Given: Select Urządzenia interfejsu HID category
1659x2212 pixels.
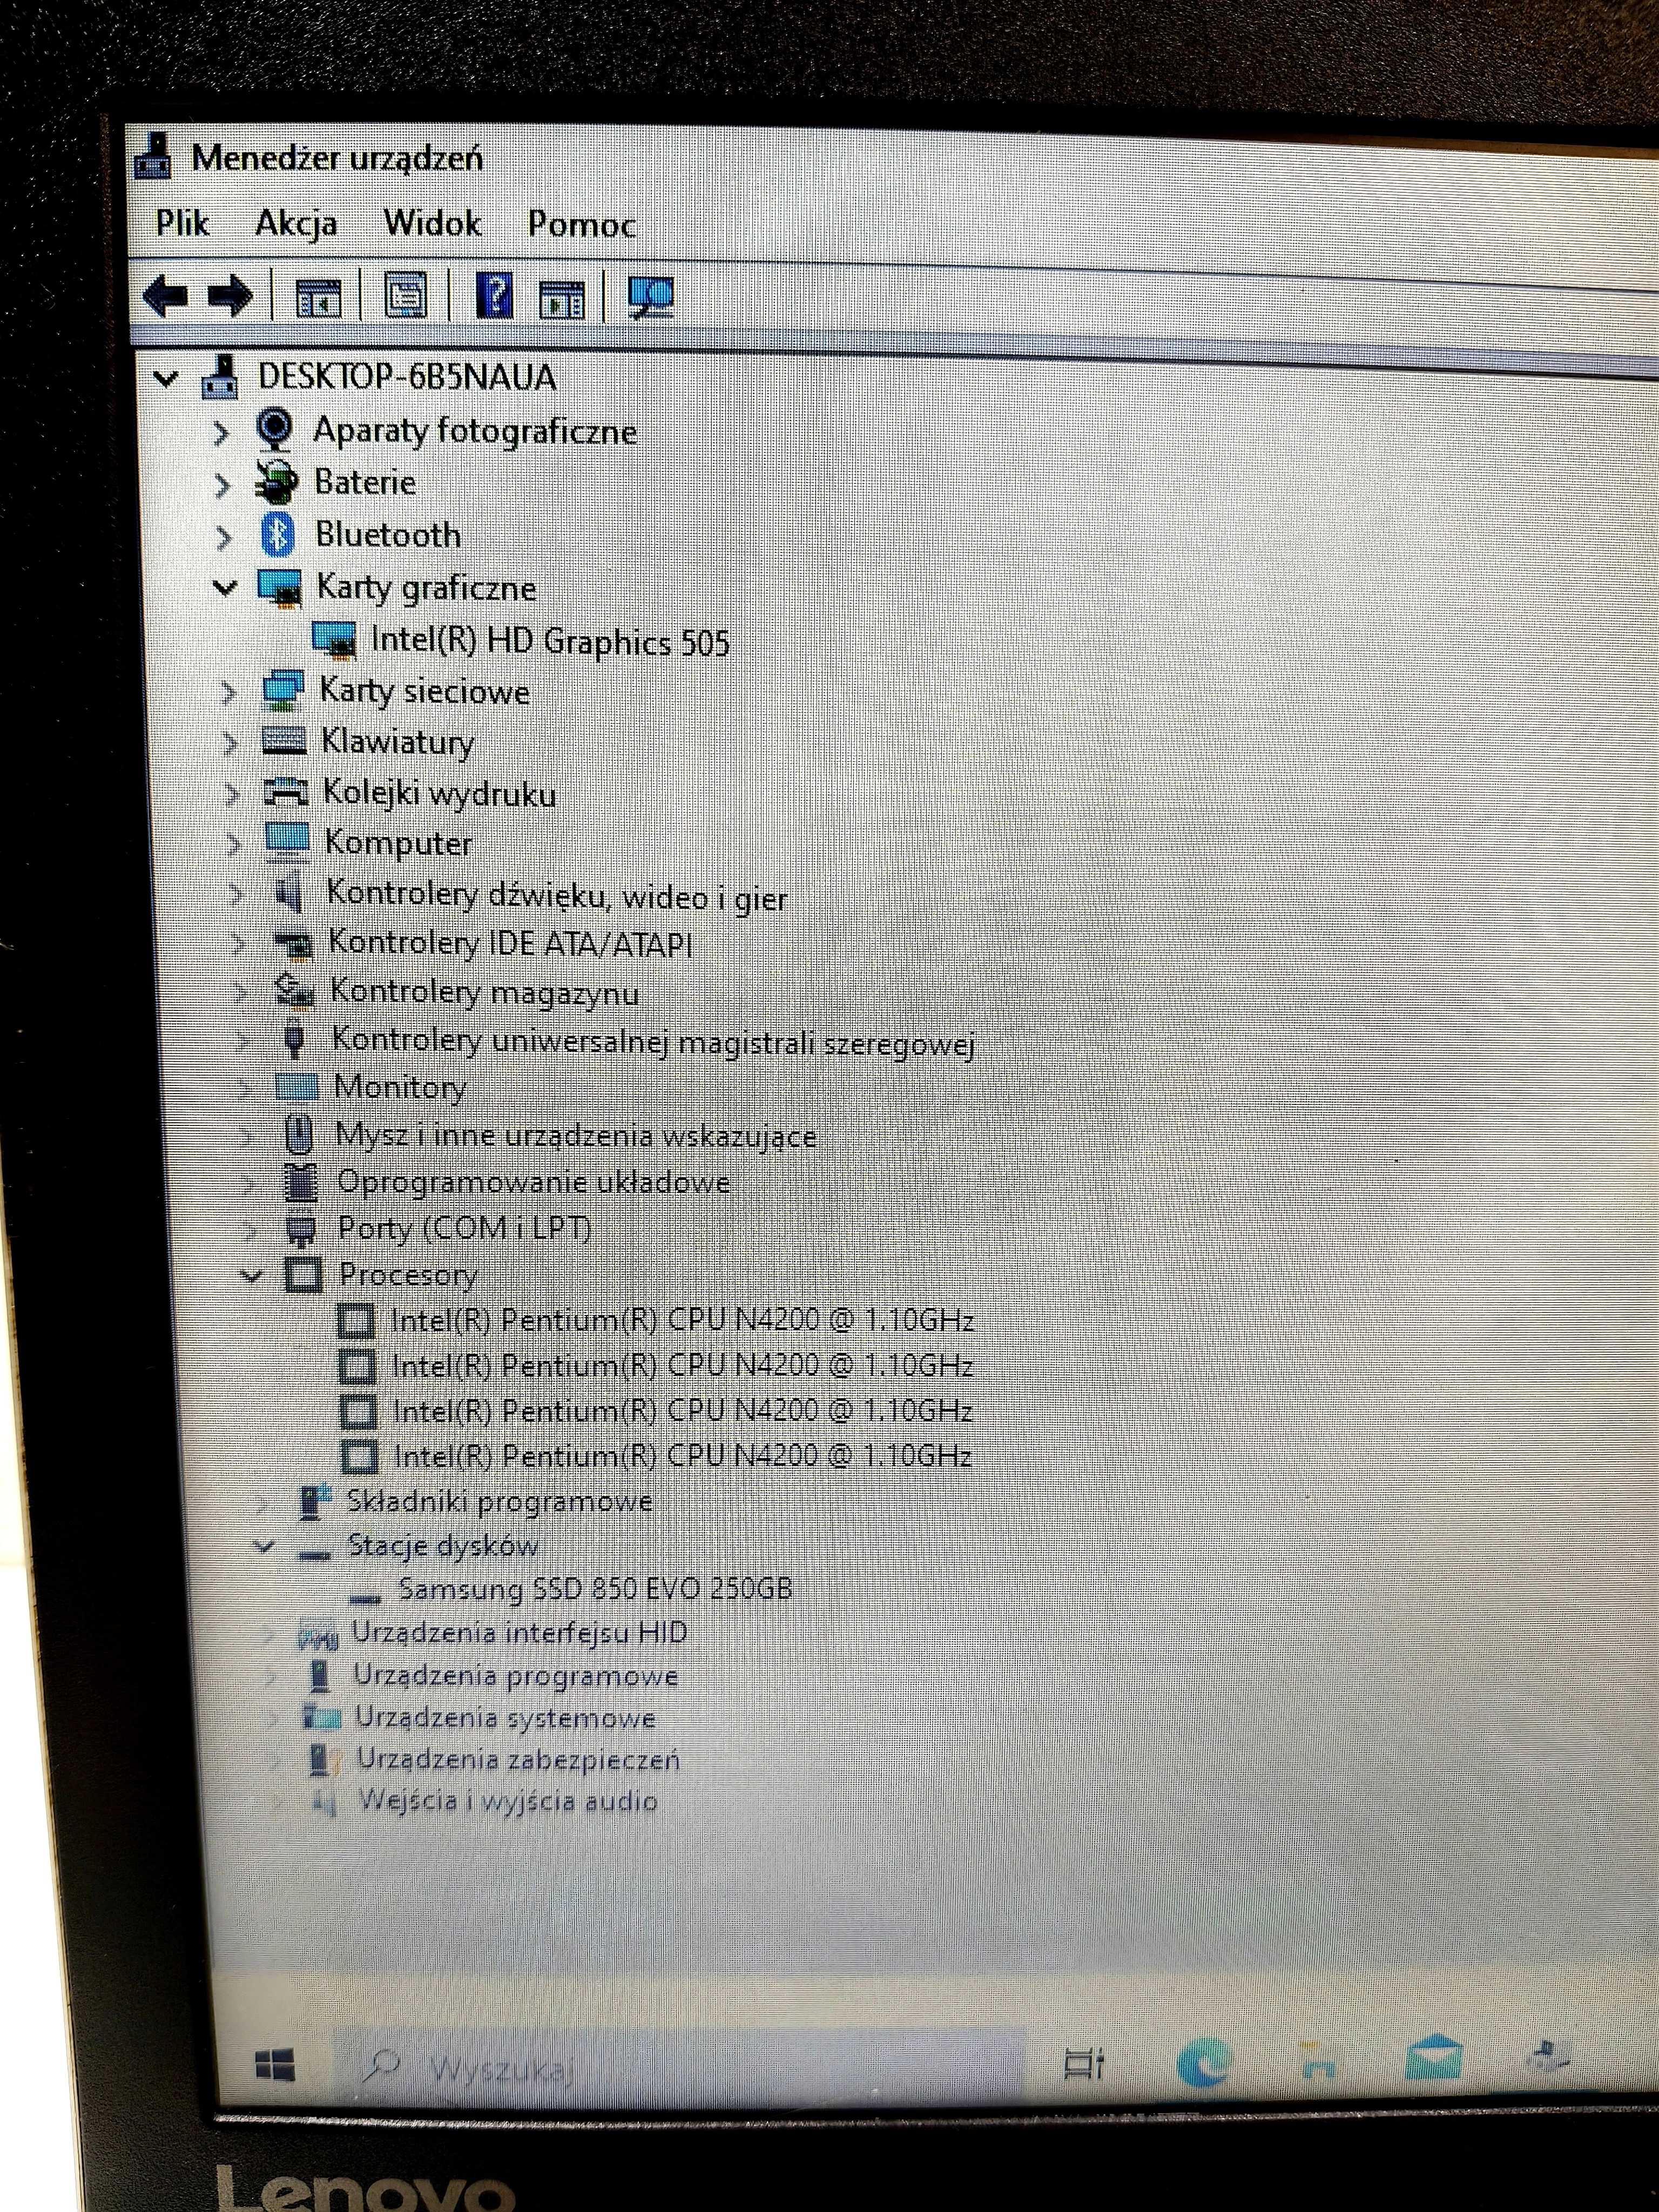Looking at the screenshot, I should (x=520, y=1632).
